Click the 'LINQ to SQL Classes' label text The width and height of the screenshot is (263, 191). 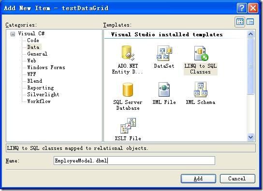pyautogui.click(x=201, y=69)
